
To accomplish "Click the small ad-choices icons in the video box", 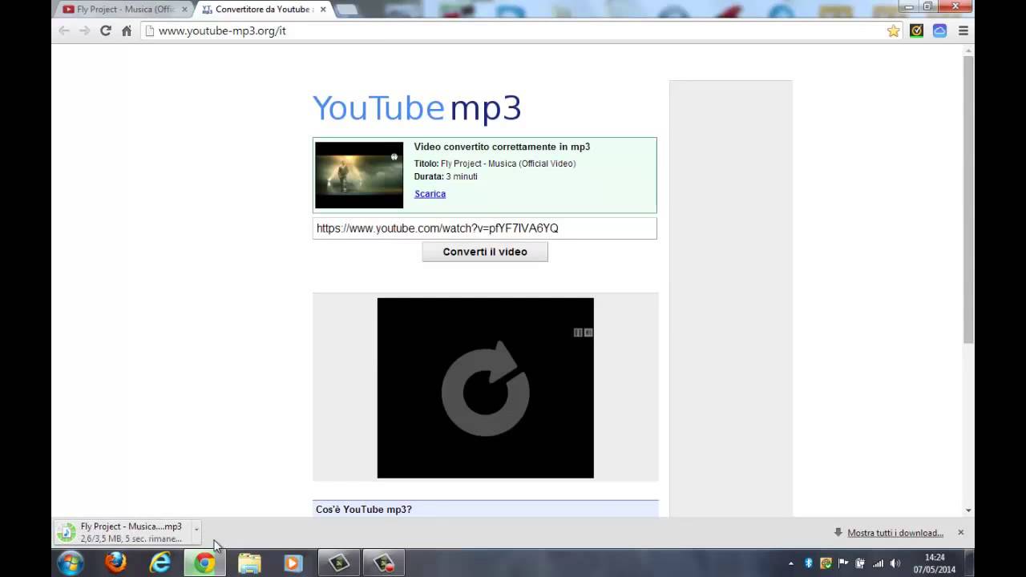I will (x=583, y=333).
